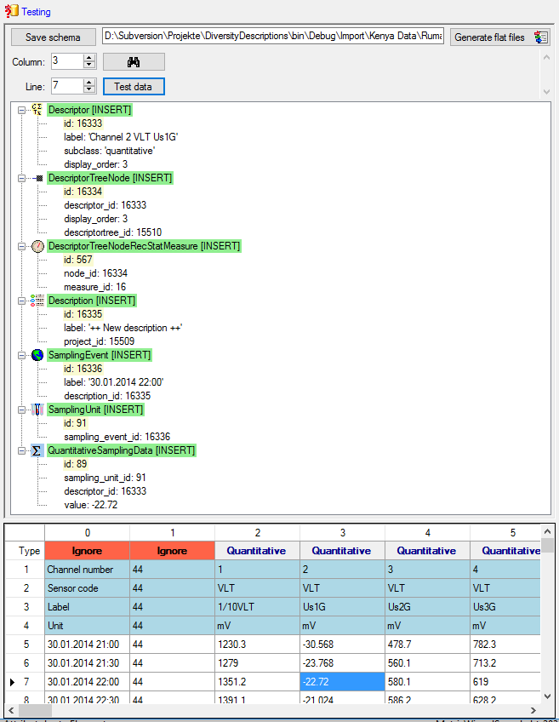
Task: Select tree row sampling_event_id: 16336
Action: point(117,437)
